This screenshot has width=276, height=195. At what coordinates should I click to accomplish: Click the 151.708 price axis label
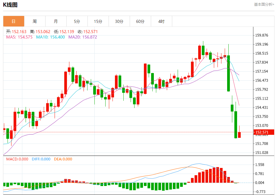coord(262,144)
